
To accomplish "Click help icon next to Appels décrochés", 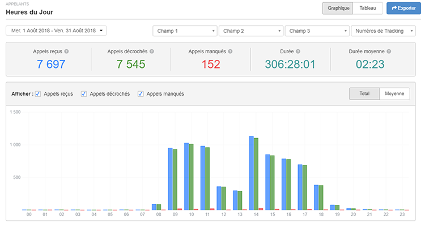I will 151,52.
